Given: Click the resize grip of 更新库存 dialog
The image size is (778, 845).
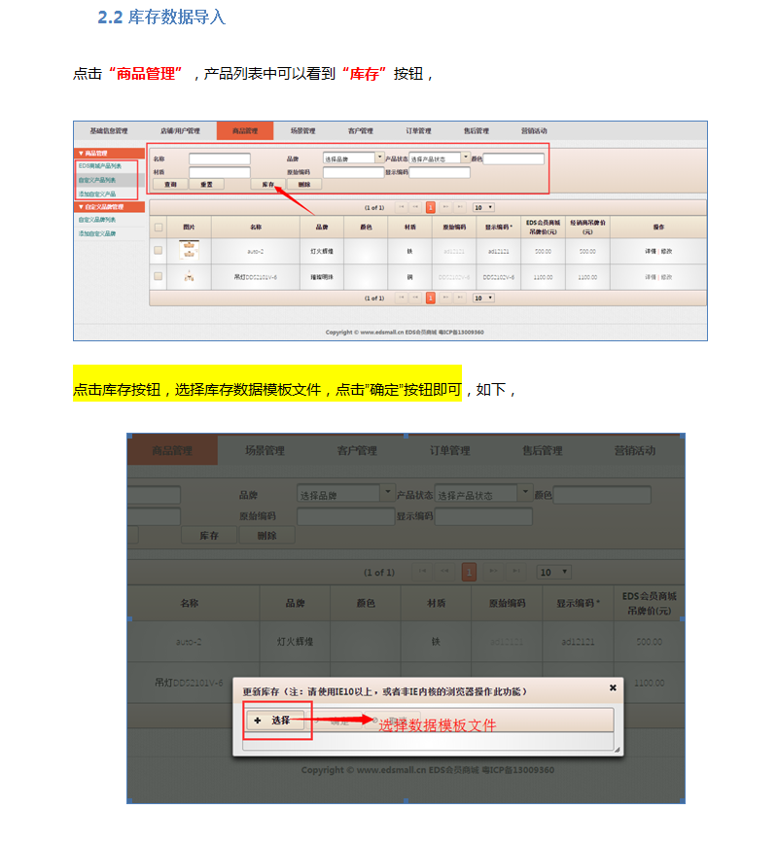Looking at the screenshot, I should [617, 749].
